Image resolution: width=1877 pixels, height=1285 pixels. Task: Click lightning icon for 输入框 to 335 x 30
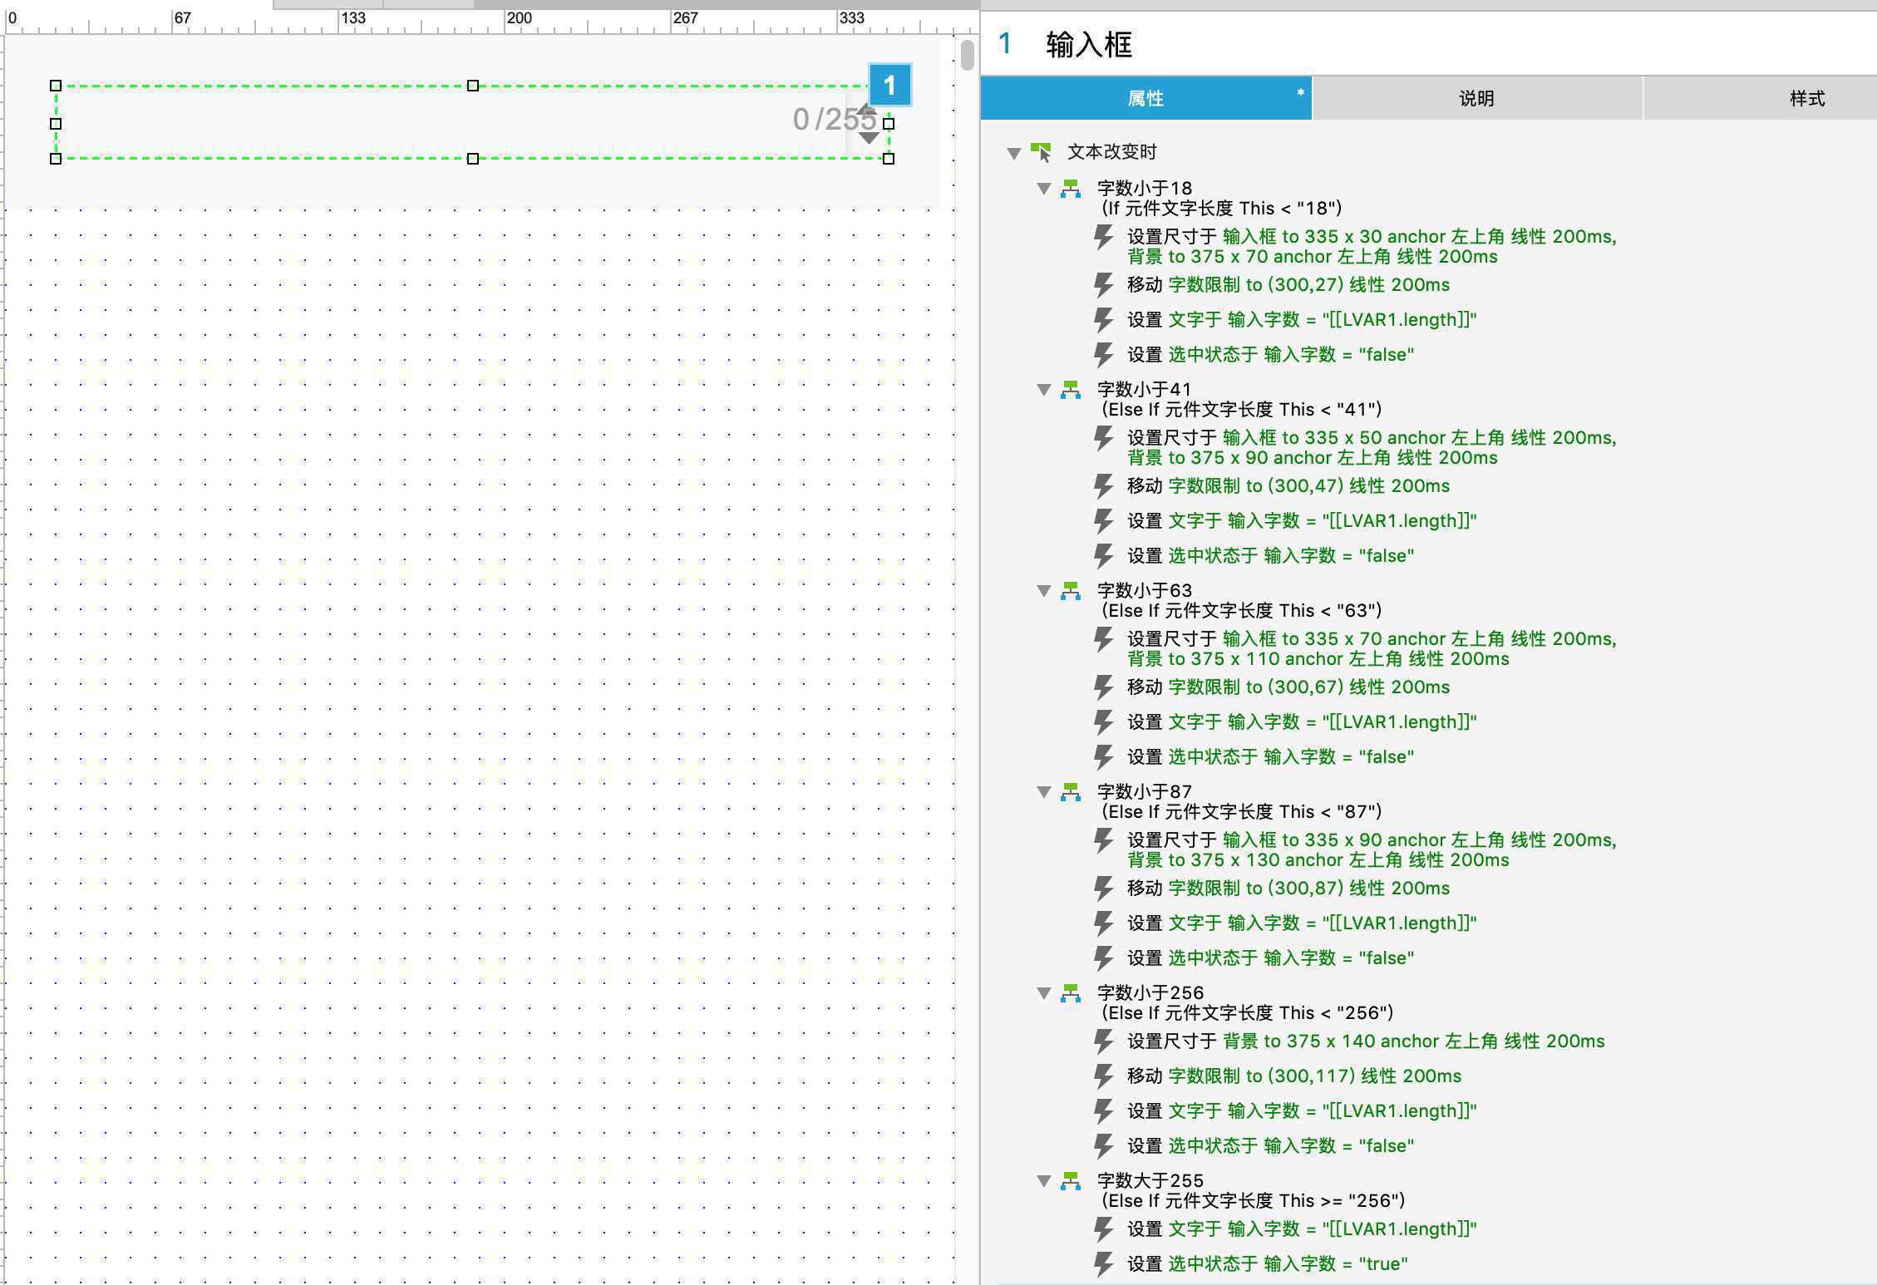[1103, 238]
